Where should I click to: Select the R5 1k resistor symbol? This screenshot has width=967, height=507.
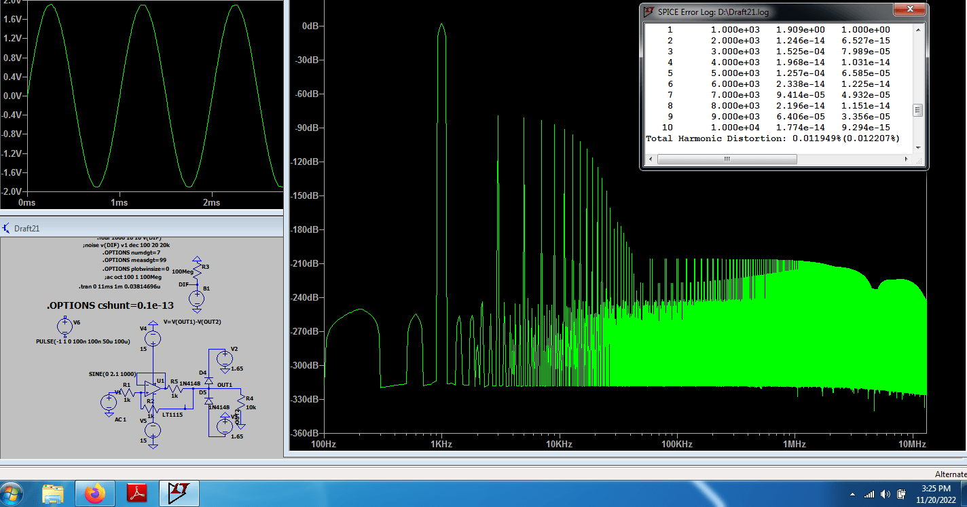pos(175,389)
